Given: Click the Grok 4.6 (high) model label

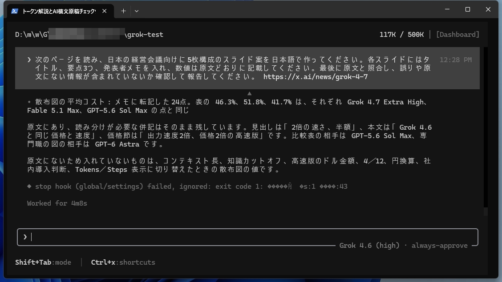Looking at the screenshot, I should tap(369, 246).
